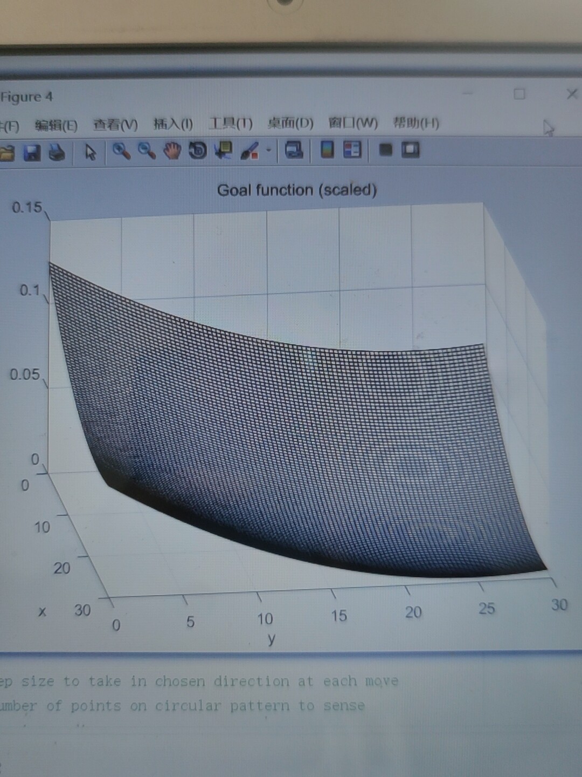The height and width of the screenshot is (777, 582).
Task: Activate the Zoom In tool
Action: point(121,151)
